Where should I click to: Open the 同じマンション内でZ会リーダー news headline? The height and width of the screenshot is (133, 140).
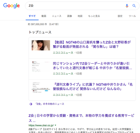pyautogui.click(x=92, y=66)
